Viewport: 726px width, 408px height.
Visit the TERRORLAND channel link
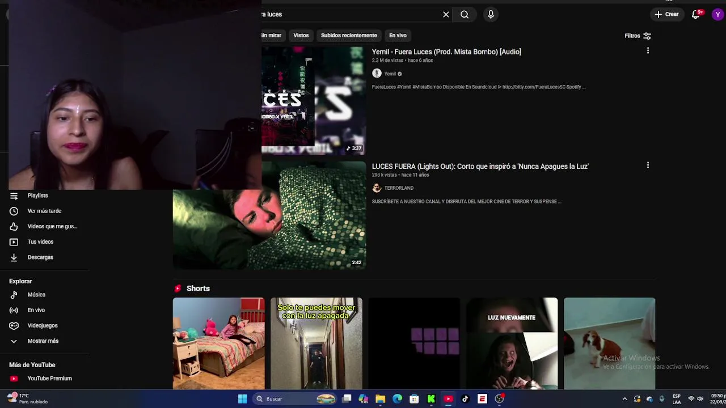click(399, 188)
